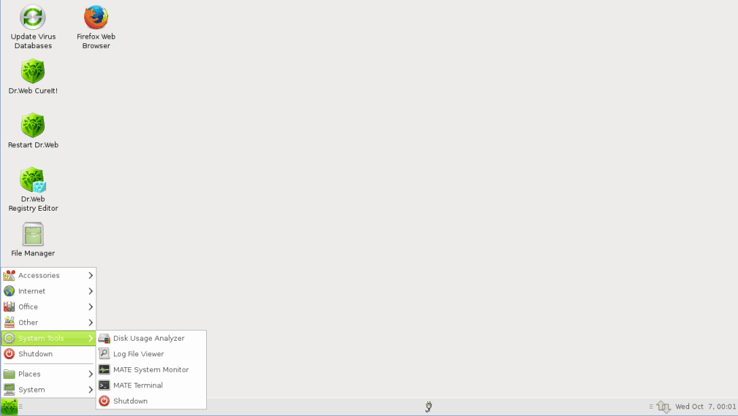Choose Shutdown in System Tools submenu
The image size is (738, 416).
151,401
